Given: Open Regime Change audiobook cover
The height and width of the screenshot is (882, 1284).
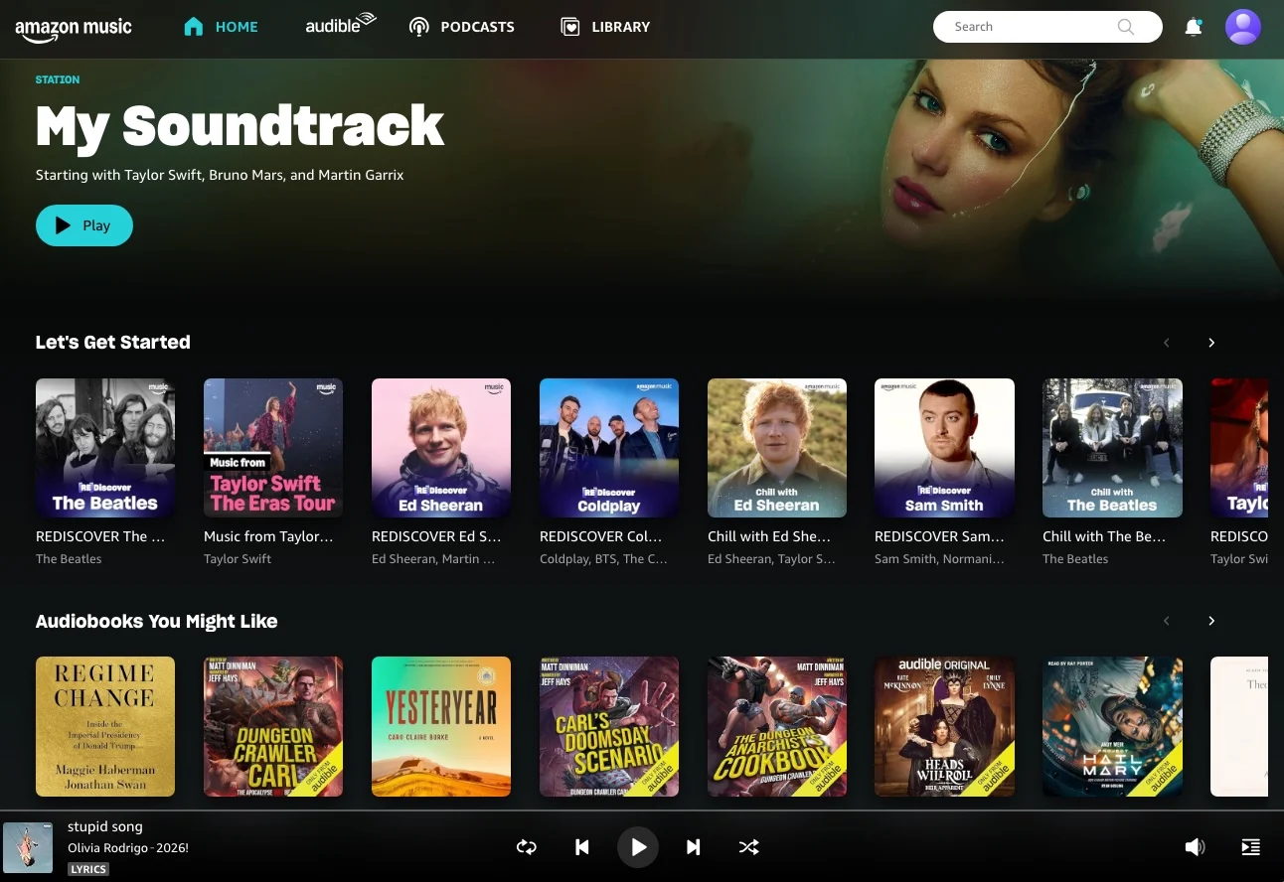Looking at the screenshot, I should point(105,726).
